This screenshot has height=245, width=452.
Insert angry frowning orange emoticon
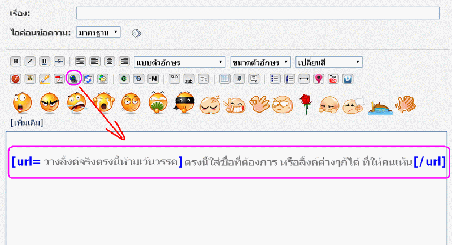[x=50, y=103]
